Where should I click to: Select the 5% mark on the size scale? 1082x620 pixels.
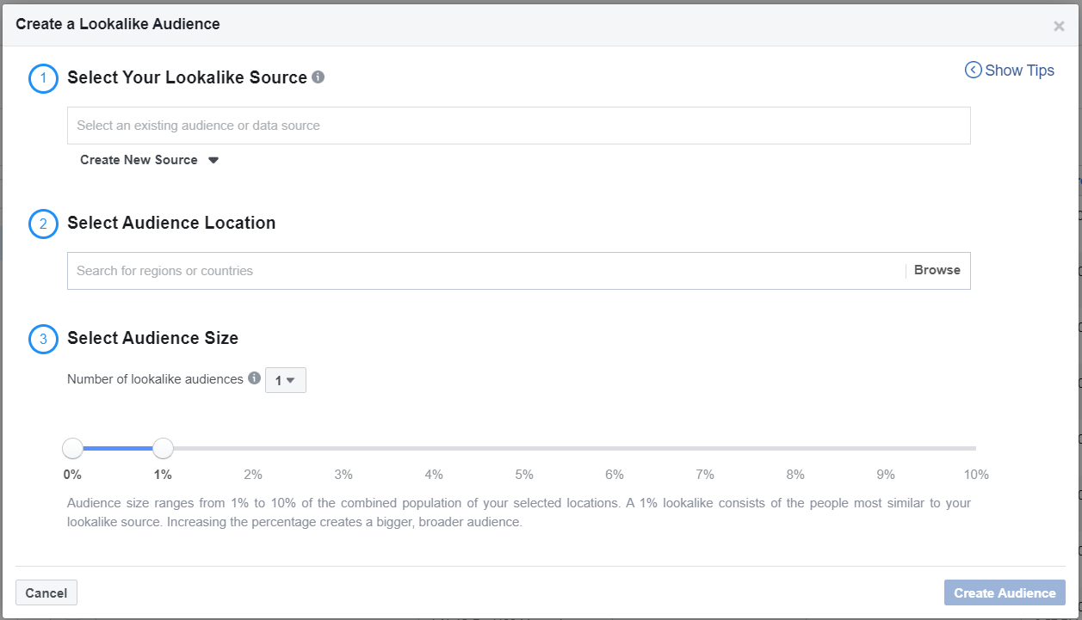pyautogui.click(x=523, y=448)
